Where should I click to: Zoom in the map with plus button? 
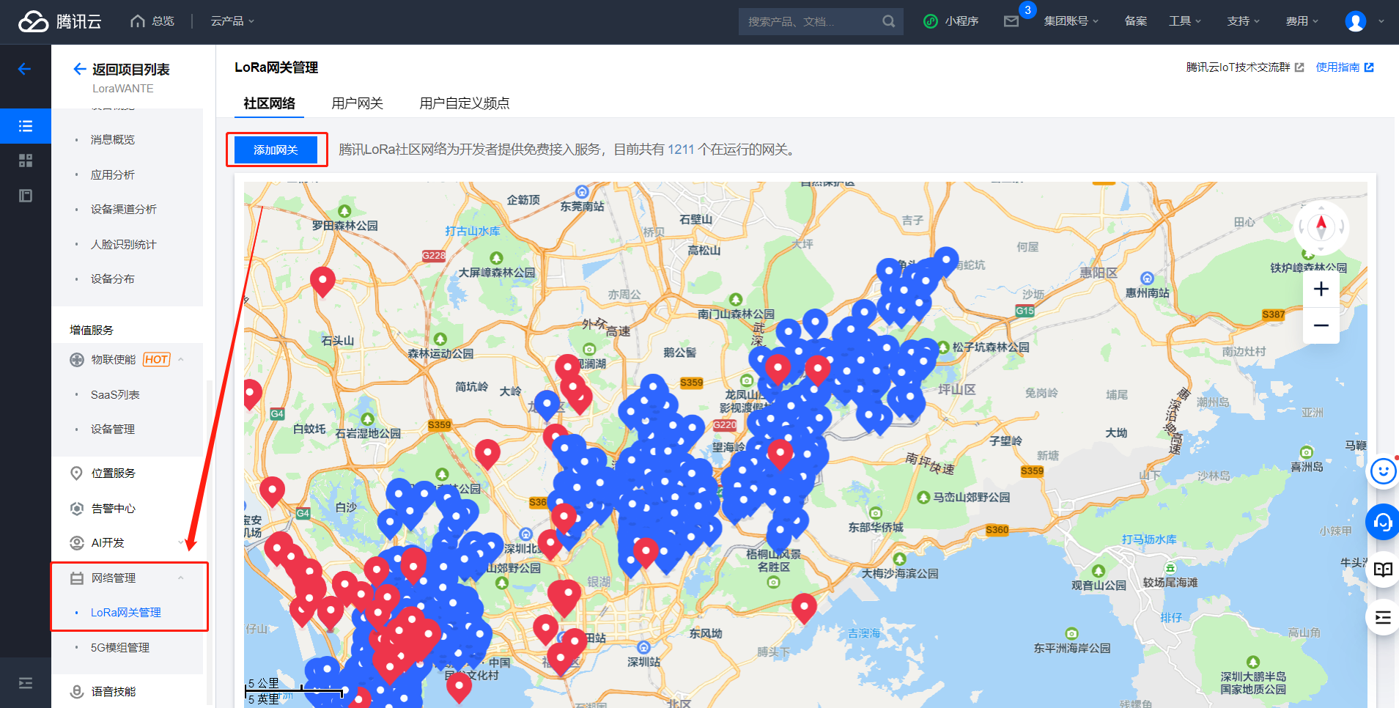point(1321,289)
